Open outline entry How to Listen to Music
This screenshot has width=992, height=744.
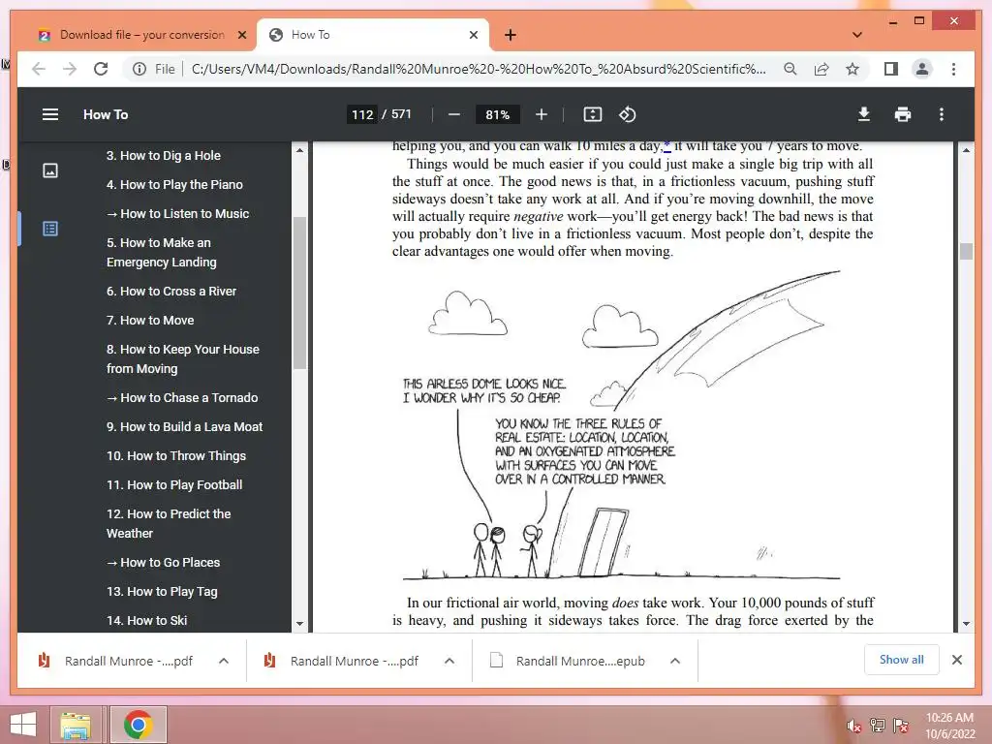[178, 214]
